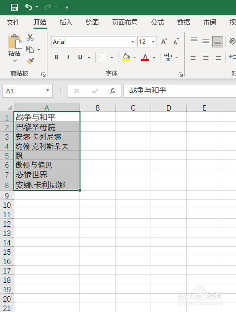Click the font size 12 box
Image resolution: width=236 pixels, height=312 pixels.
(x=144, y=42)
